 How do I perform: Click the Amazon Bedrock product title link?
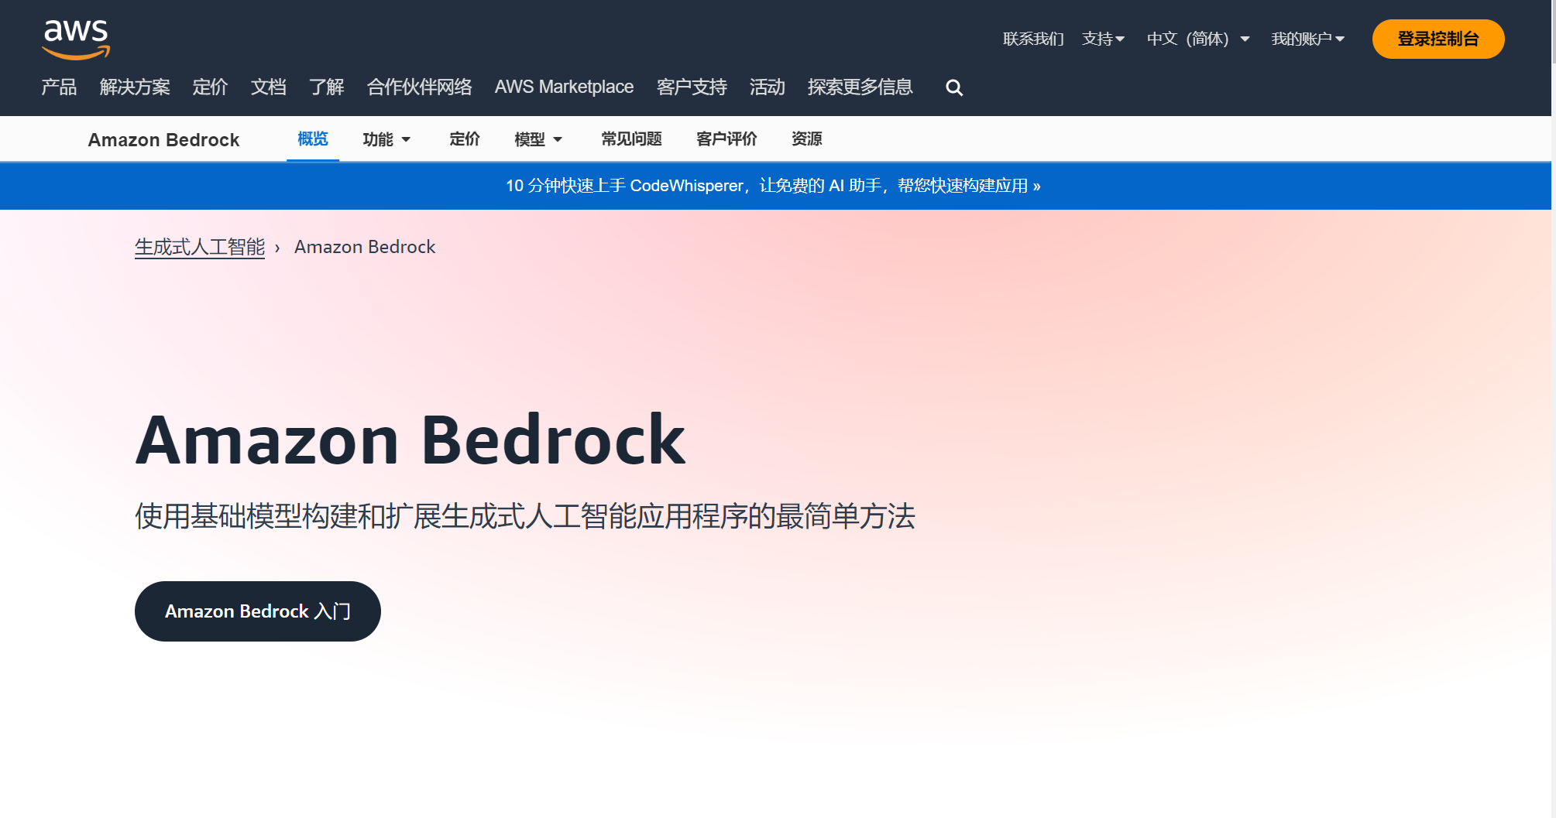(163, 140)
